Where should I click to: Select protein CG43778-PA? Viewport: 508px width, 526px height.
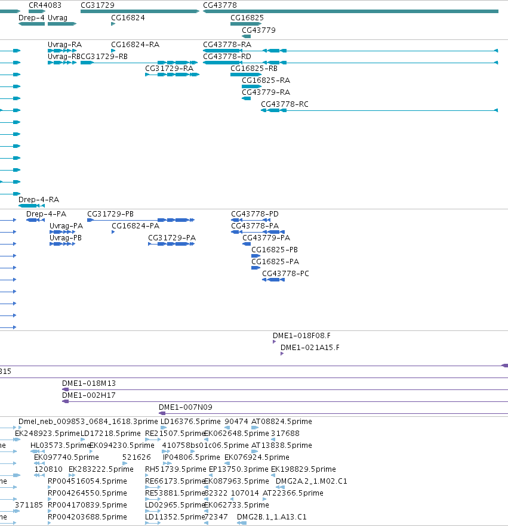point(258,232)
